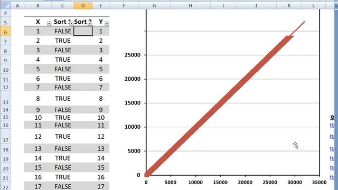Open the Sort 1 column filter dropdown
Viewport: 338px width, 190px height.
71,23
